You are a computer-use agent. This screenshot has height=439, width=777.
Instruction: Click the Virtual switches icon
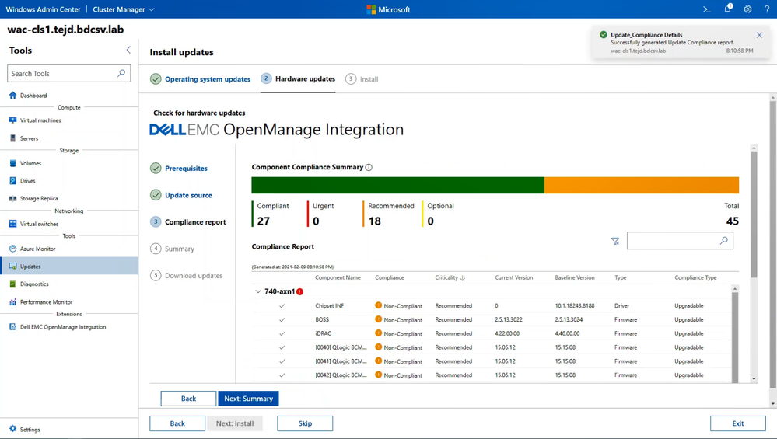(13, 224)
